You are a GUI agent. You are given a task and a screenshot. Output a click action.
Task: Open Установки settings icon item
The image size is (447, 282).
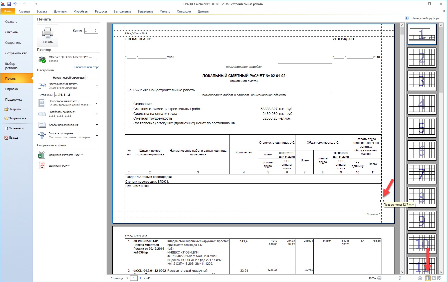click(x=14, y=128)
